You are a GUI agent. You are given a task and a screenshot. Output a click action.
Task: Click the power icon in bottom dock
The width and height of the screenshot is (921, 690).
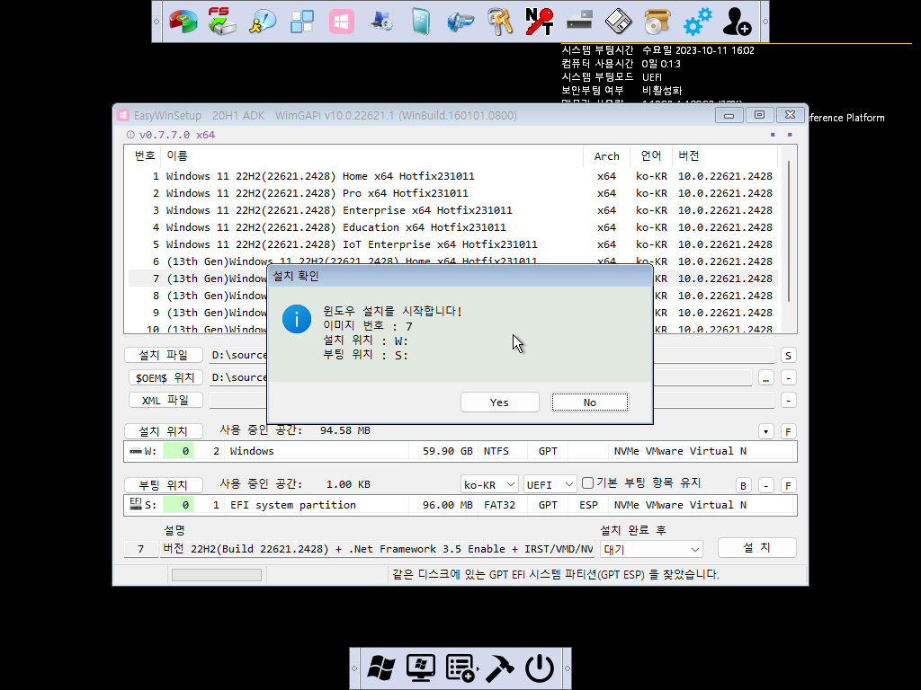click(540, 668)
